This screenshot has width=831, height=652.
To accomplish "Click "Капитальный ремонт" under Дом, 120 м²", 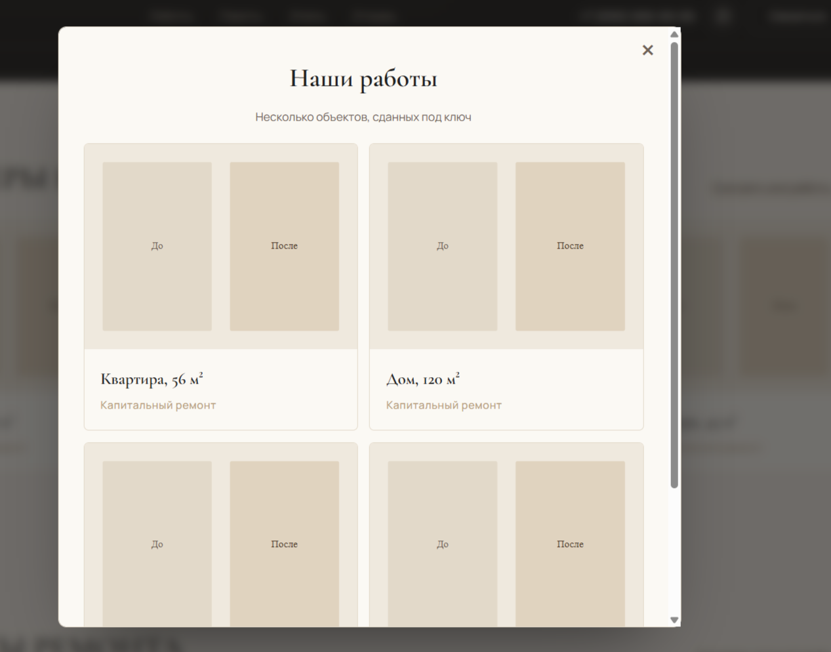I will tap(444, 405).
